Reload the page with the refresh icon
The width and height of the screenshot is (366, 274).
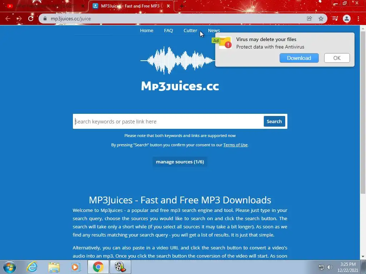[31, 19]
